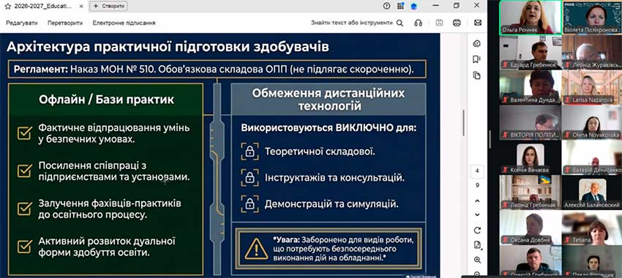
Task: Star the 2026-2027_Educati document tab
Action: pos(7,6)
